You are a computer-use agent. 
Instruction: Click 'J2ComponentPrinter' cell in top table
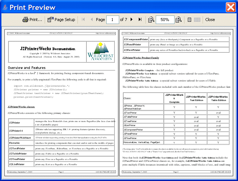point(136,39)
